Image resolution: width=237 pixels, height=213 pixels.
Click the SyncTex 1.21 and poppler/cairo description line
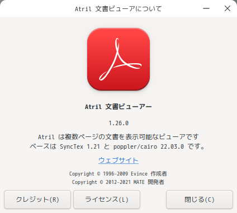point(117,146)
